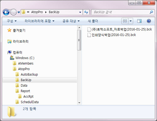Select the Data folder

coord(24,85)
